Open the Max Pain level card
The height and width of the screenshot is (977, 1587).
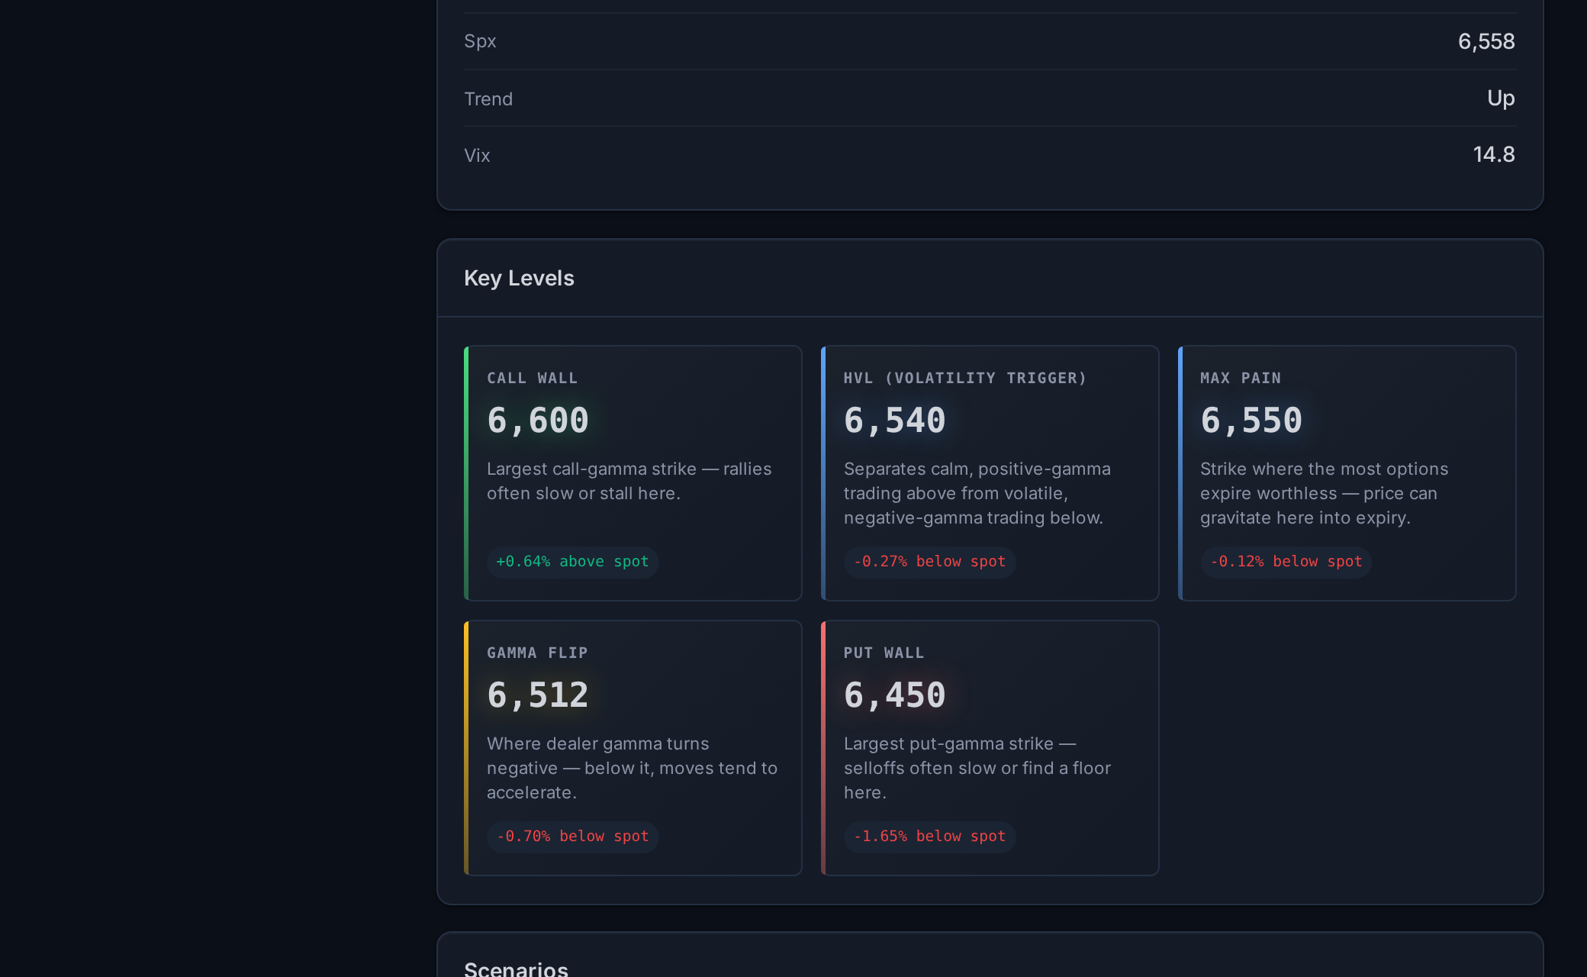click(1347, 473)
